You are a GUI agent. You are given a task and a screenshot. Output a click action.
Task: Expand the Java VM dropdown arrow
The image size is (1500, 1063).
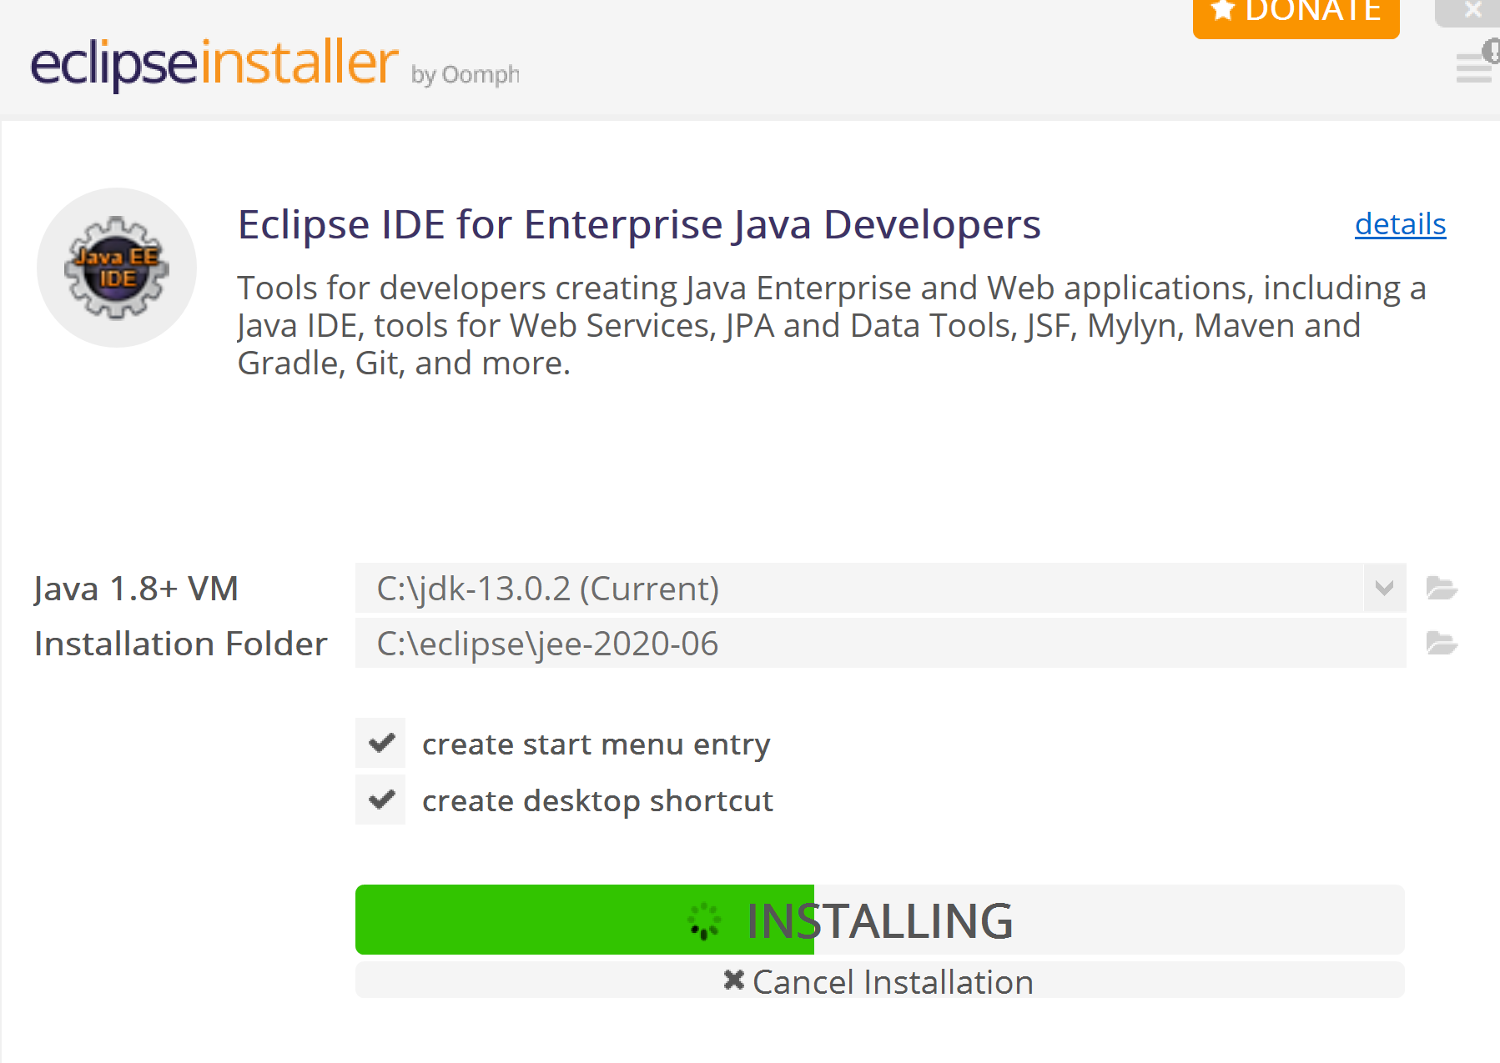tap(1385, 588)
